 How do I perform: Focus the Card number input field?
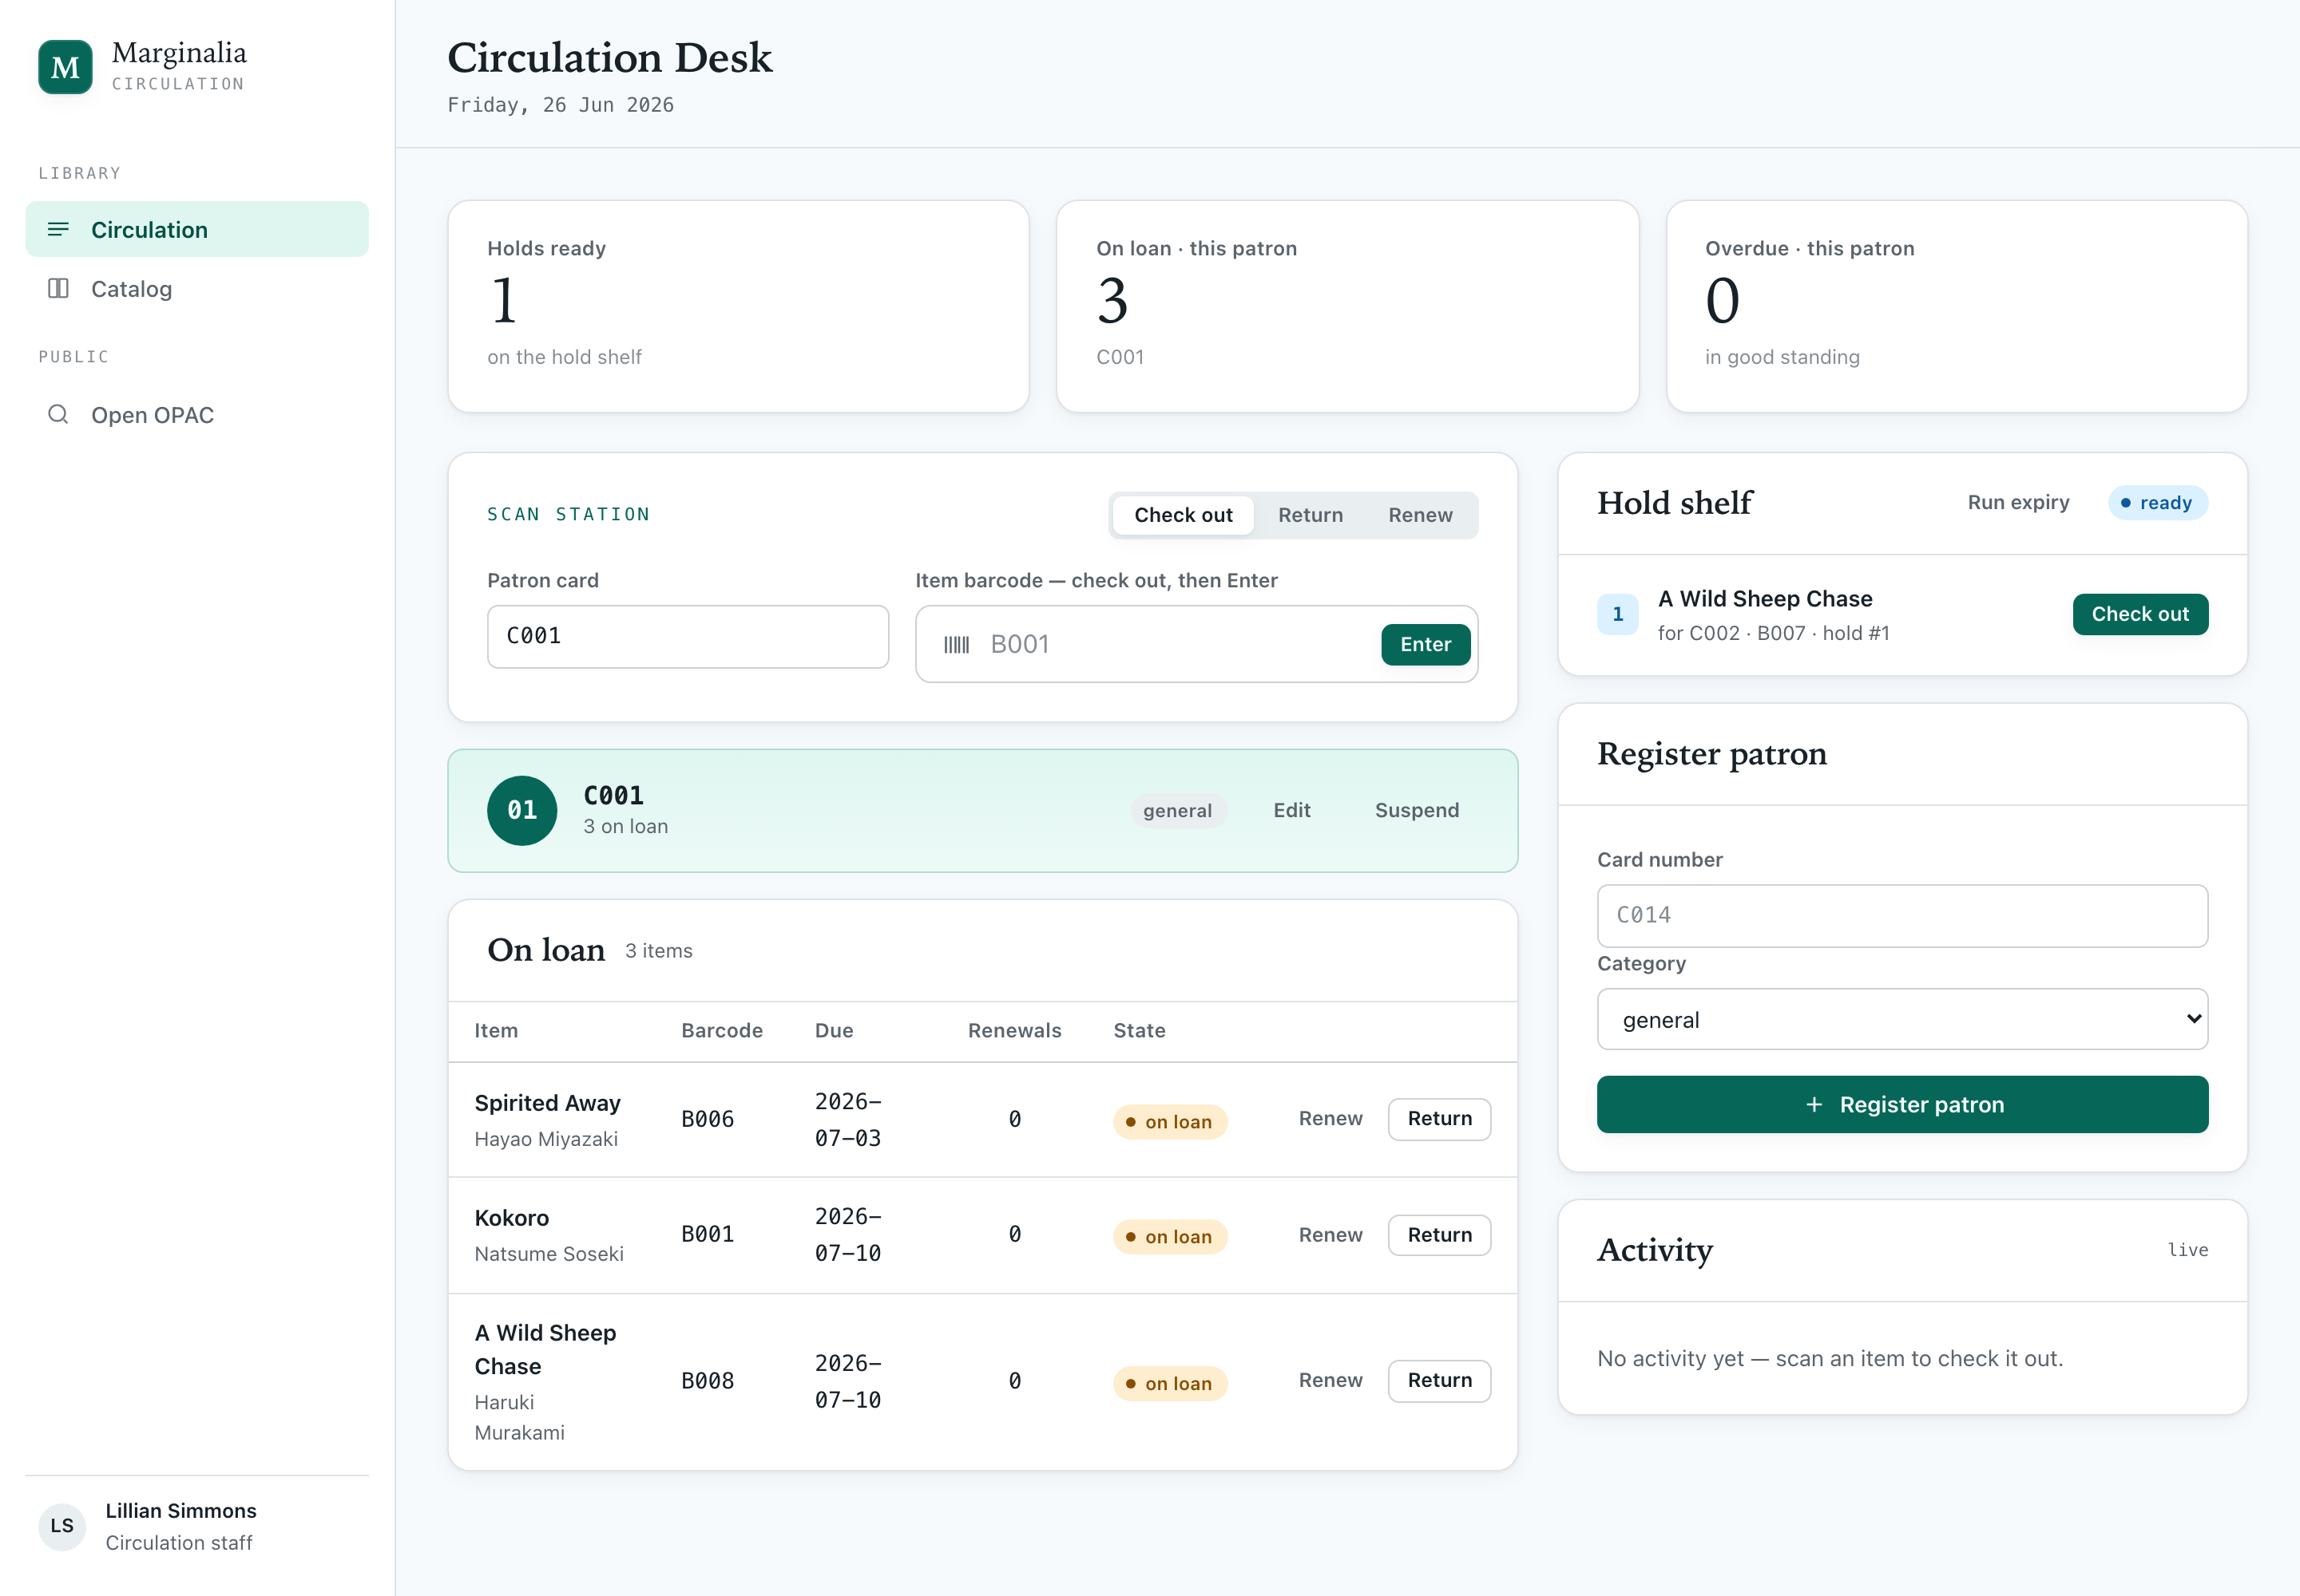click(x=1901, y=915)
